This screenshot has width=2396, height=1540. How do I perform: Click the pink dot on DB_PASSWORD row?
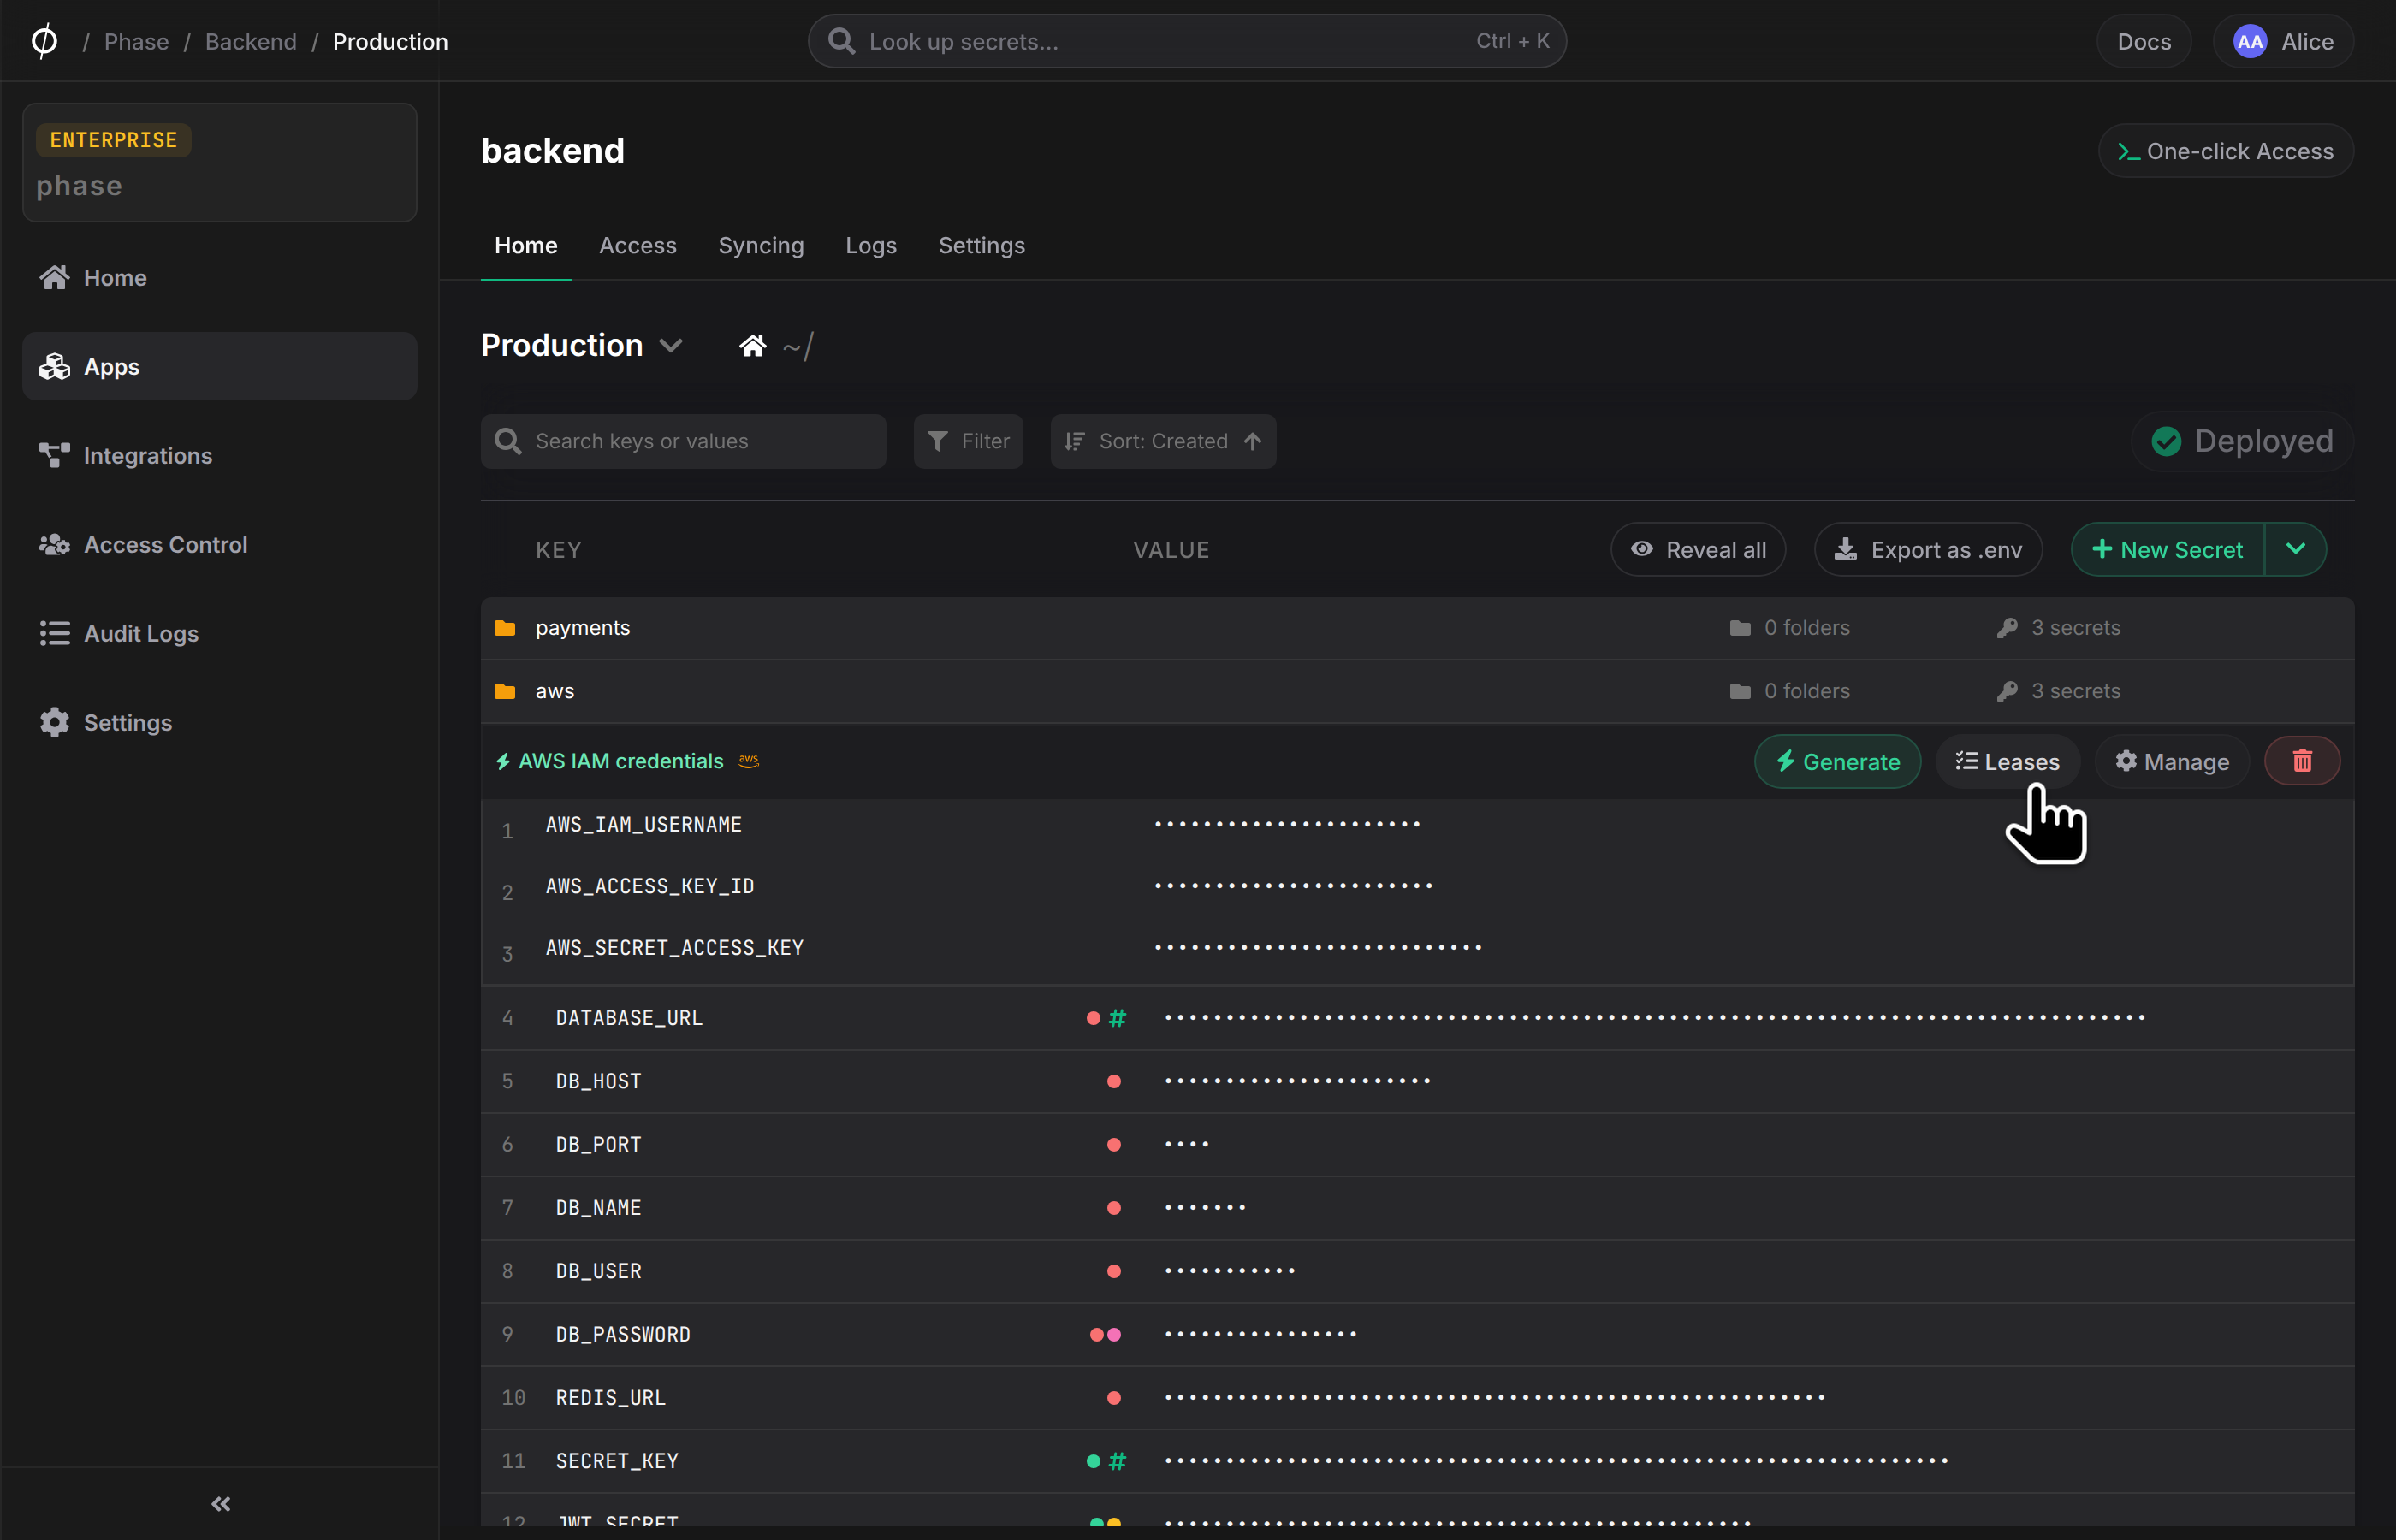1114,1334
